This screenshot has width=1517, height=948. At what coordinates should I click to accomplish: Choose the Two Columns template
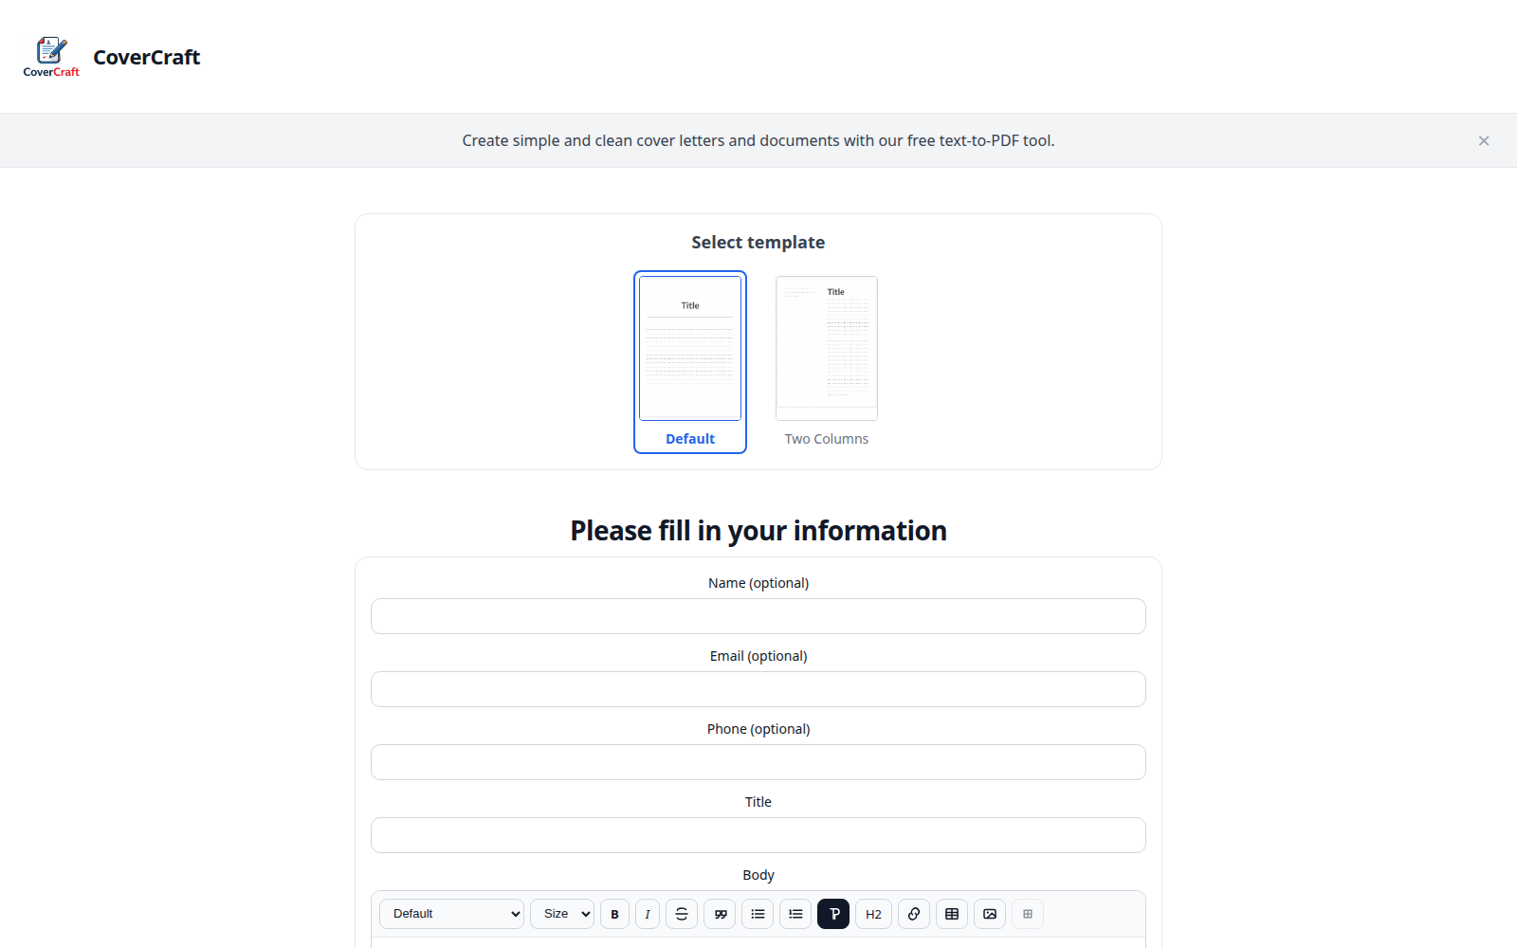click(x=827, y=362)
